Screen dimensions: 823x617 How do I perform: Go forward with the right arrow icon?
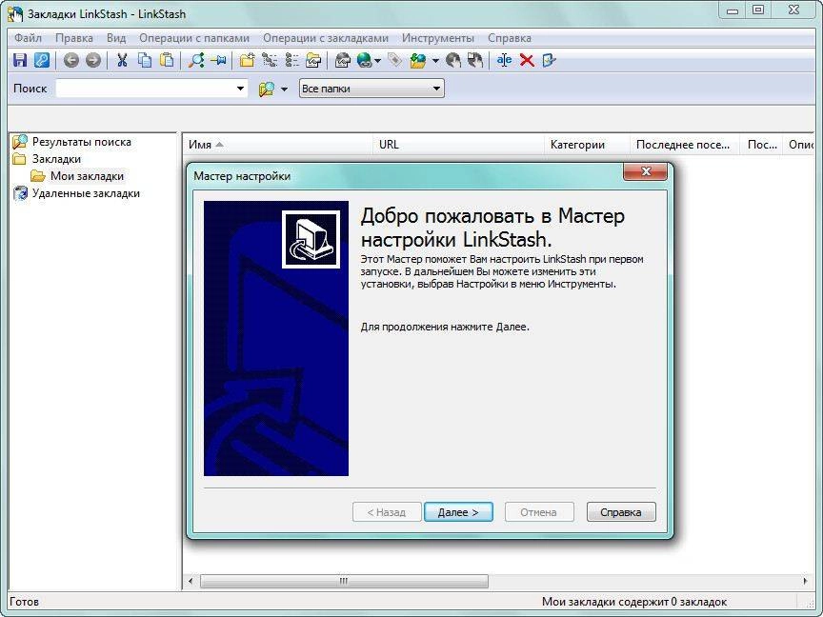[93, 60]
